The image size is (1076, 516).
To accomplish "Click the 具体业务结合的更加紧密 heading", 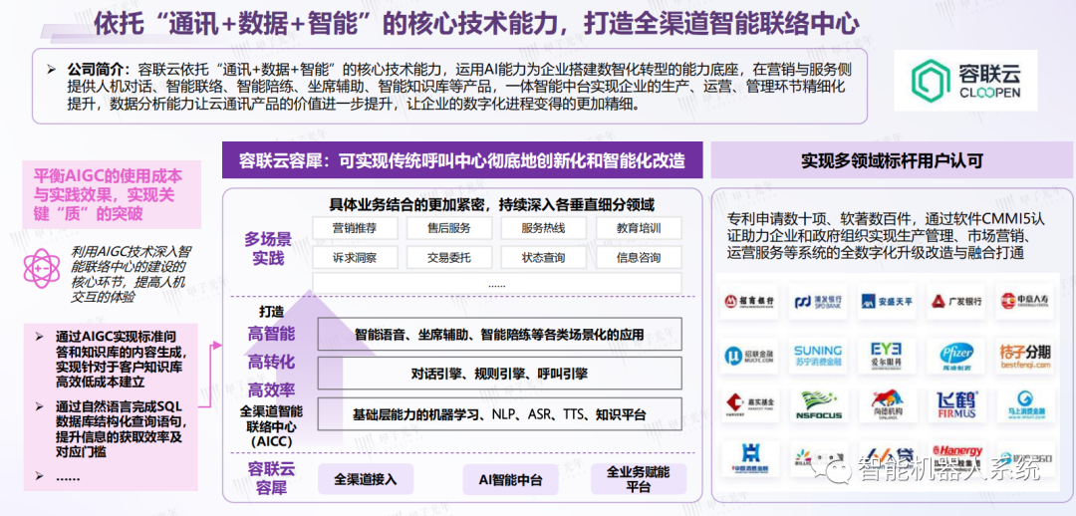I will [x=491, y=204].
